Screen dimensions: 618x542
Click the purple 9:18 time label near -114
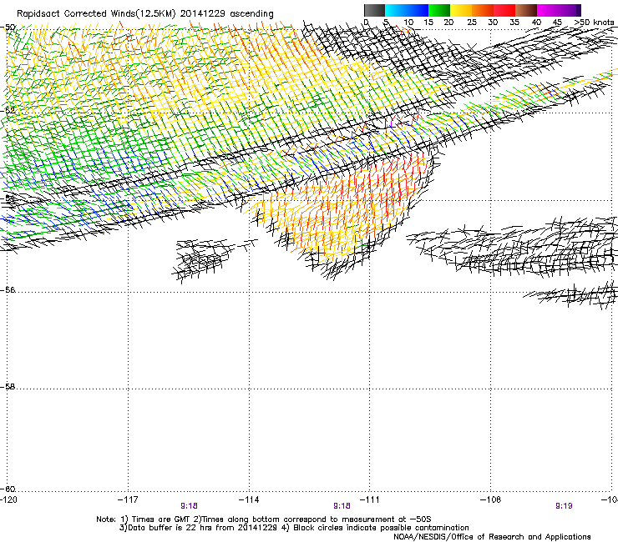(190, 506)
